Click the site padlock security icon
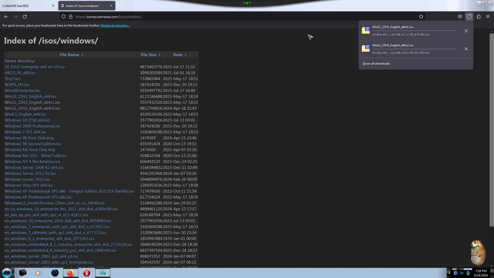The width and height of the screenshot is (494, 278). 71,17
